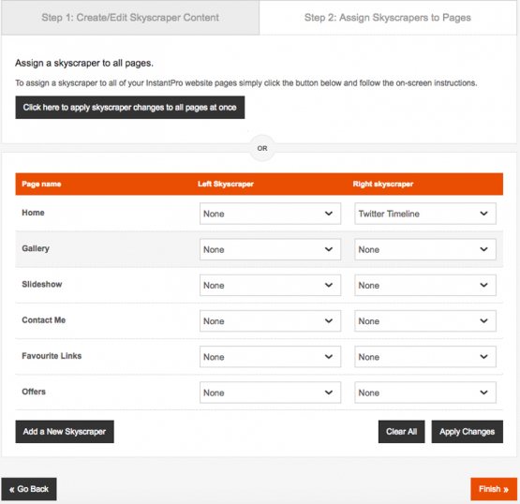Expand Offers Right skyscraper dropdown
Viewport: 520px width, 504px height.
425,393
